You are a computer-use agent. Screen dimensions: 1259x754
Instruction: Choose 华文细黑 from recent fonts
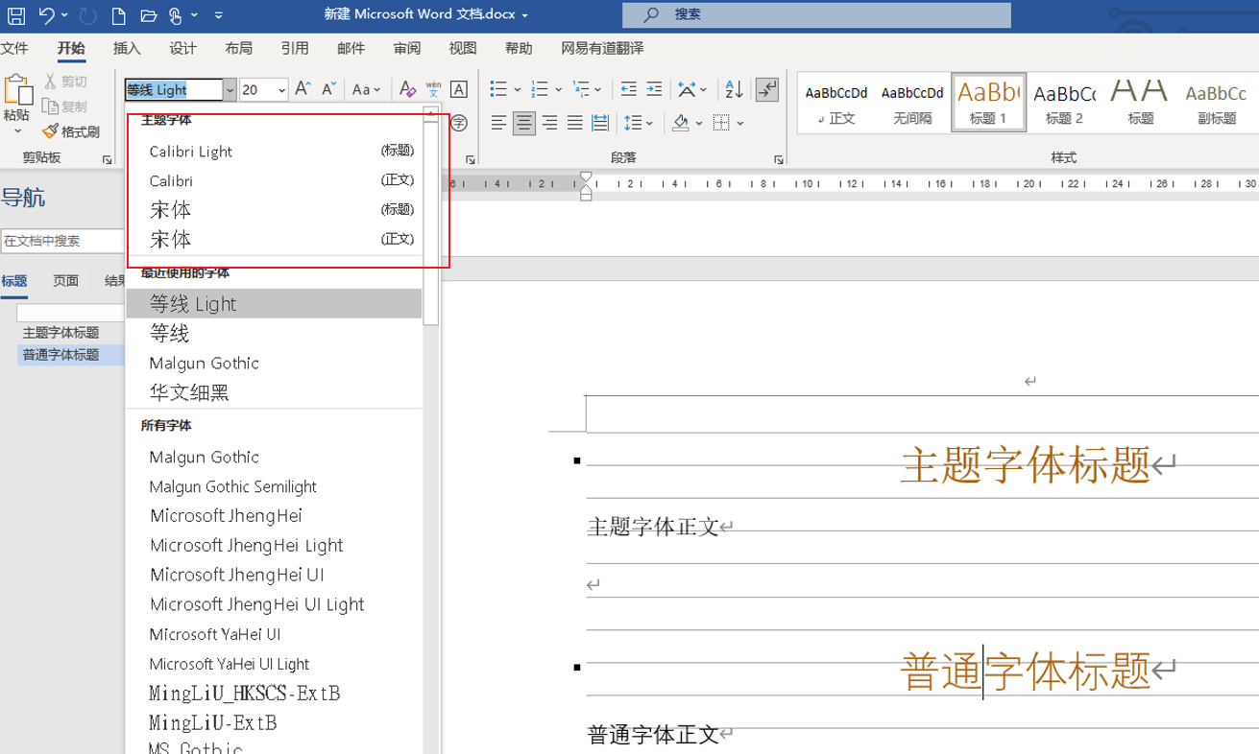[274, 392]
